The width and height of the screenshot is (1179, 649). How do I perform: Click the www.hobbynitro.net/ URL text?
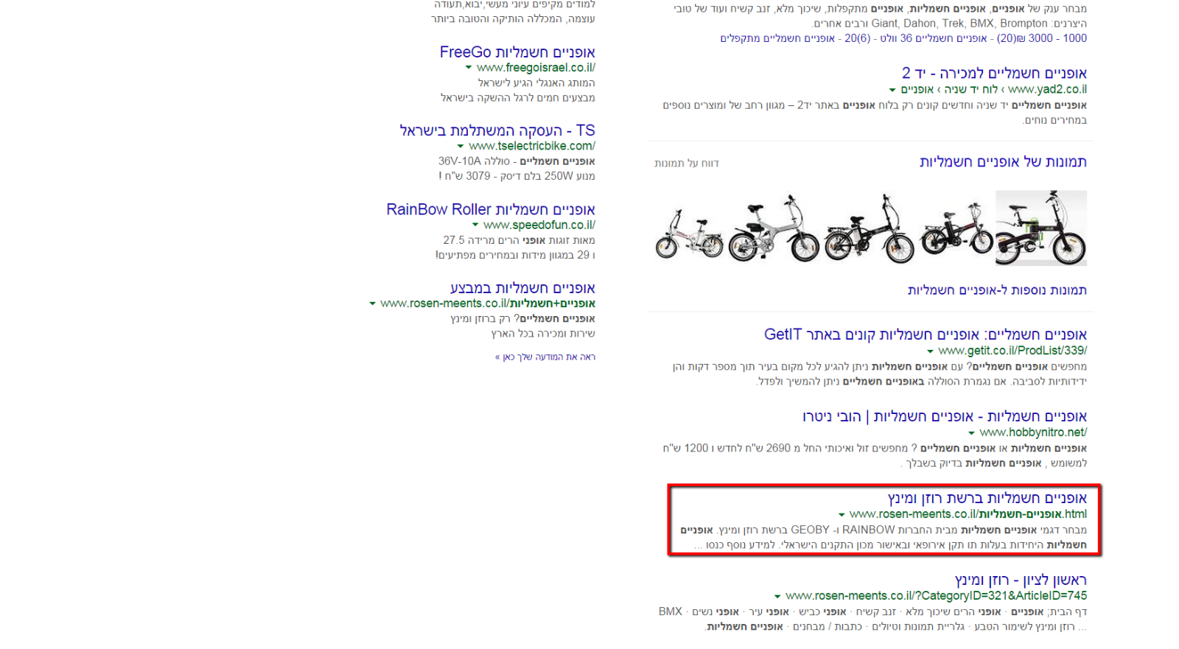(x=1033, y=433)
